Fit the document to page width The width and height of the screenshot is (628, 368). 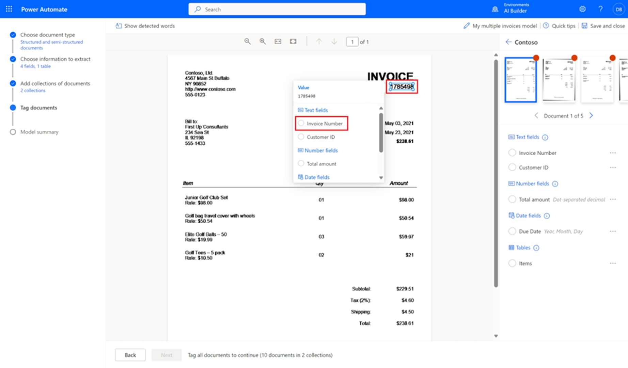point(278,41)
